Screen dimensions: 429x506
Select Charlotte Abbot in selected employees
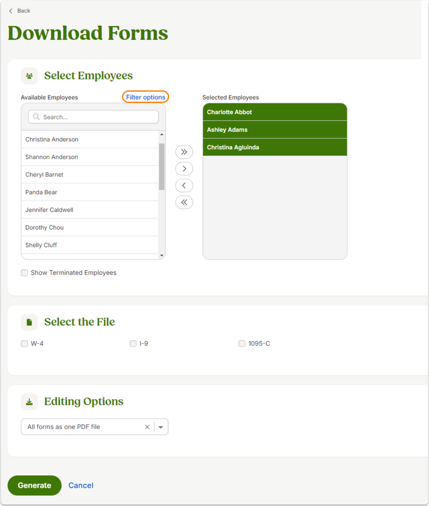click(x=275, y=112)
